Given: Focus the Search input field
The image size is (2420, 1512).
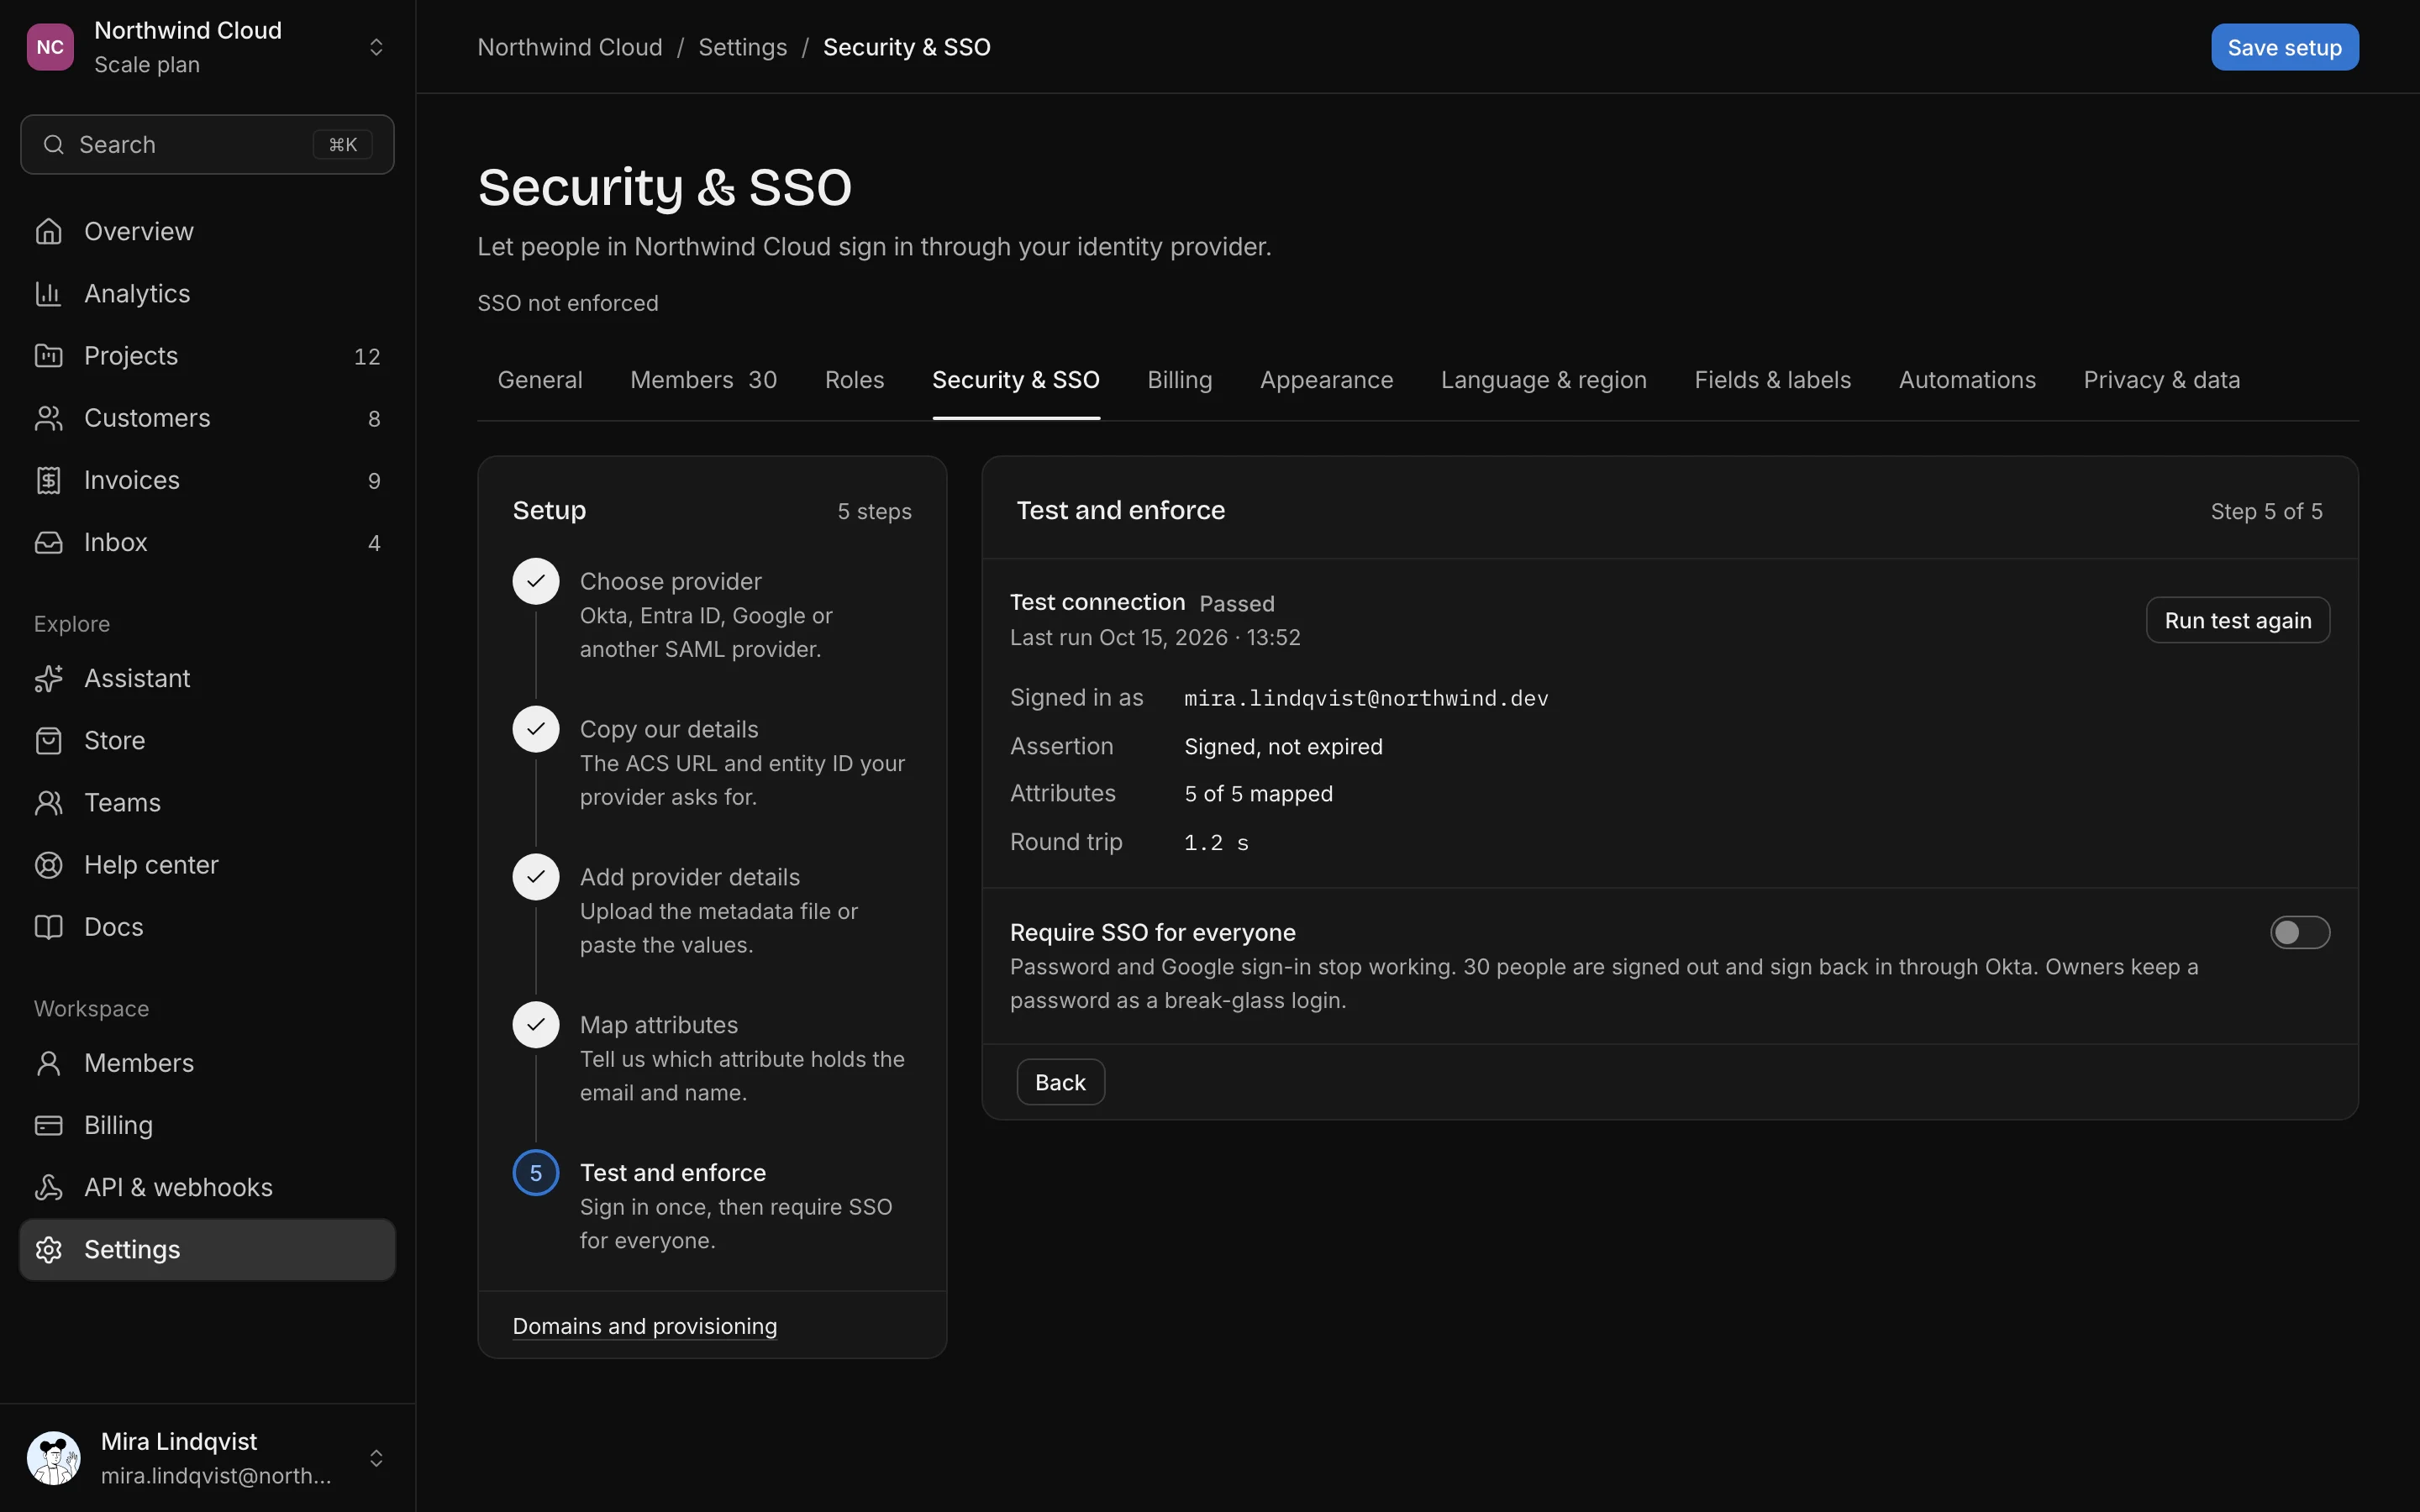Looking at the screenshot, I should click(x=207, y=145).
